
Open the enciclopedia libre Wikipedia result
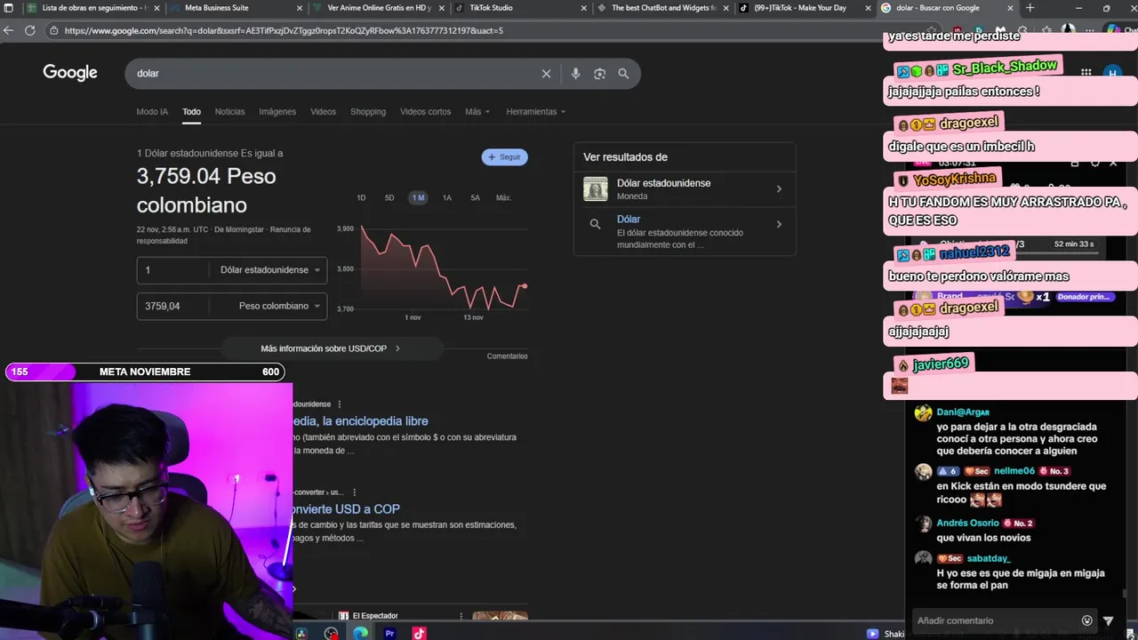[x=361, y=421]
